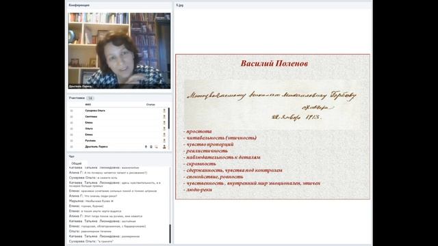
Task: Toggle camera icon in Драгвель Лариса row
Action: coord(151,147)
